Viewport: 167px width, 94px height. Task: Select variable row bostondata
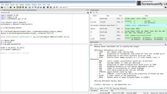point(128,25)
